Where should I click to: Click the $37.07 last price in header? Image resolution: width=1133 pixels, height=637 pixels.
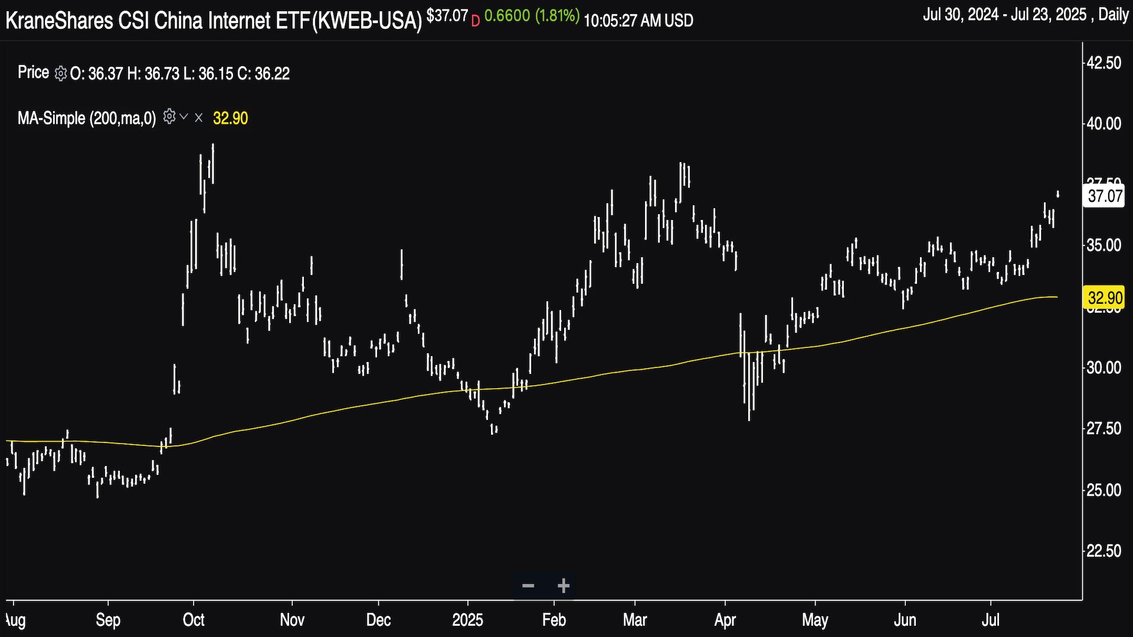(447, 16)
